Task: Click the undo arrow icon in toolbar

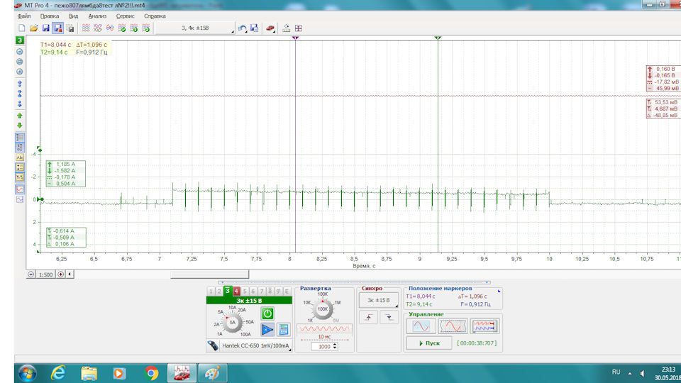Action: [242, 28]
